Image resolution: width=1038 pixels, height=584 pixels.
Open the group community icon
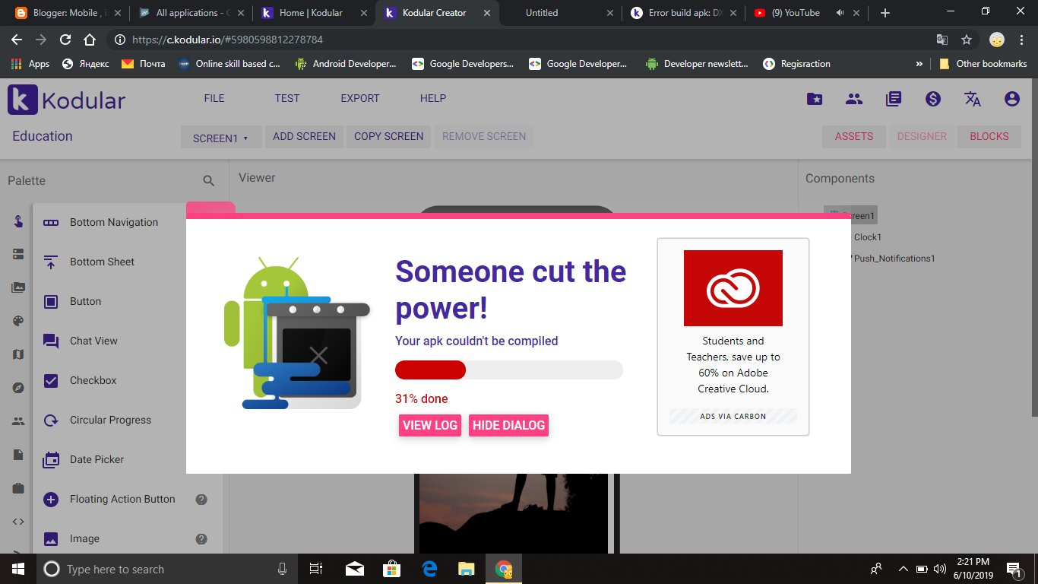tap(853, 99)
